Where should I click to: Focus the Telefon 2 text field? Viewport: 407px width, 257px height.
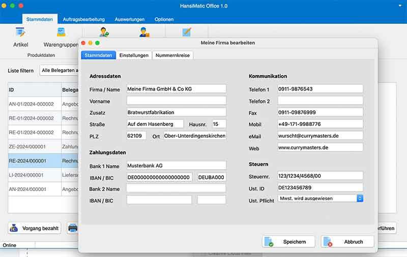tap(320, 101)
